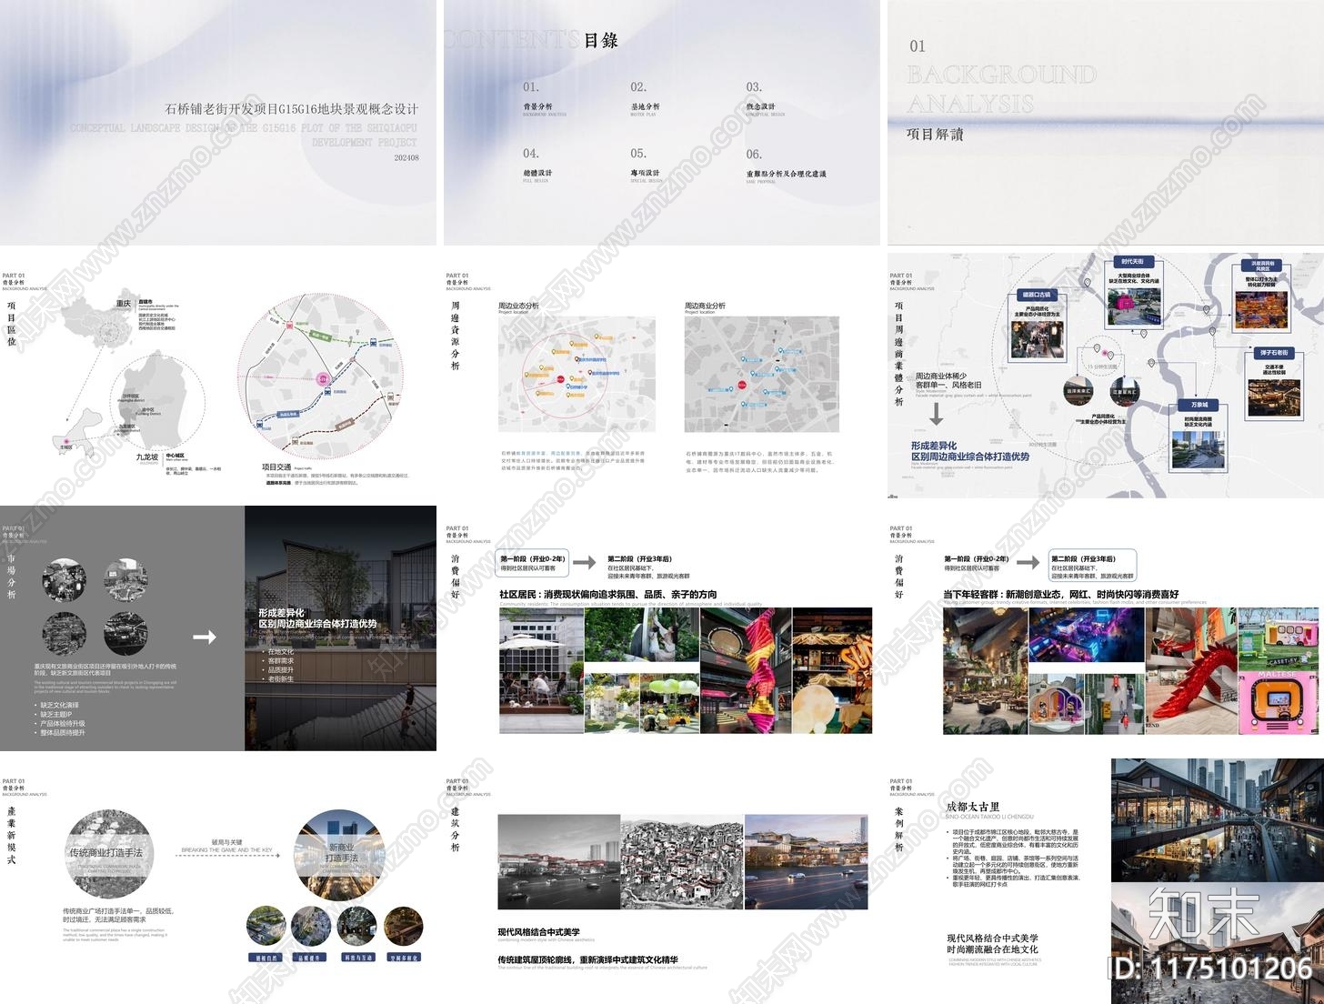The image size is (1324, 1004).
Task: Click 时尚潮流融合在地文化 text
Action: (992, 949)
